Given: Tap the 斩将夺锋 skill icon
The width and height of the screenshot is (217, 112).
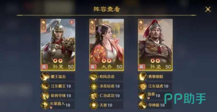Looking at the screenshot, I should pyautogui.click(x=45, y=96).
